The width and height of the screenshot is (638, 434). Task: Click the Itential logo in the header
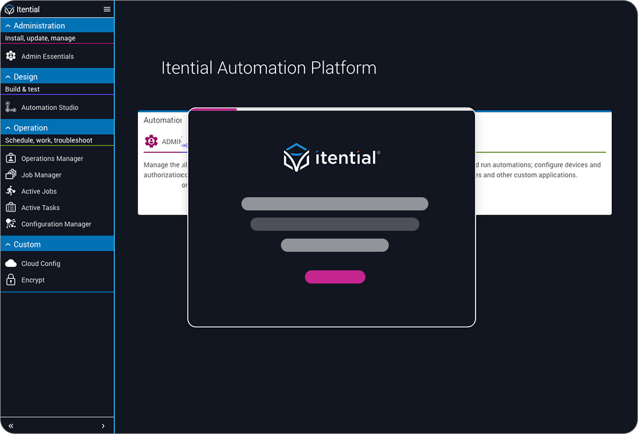10,8
